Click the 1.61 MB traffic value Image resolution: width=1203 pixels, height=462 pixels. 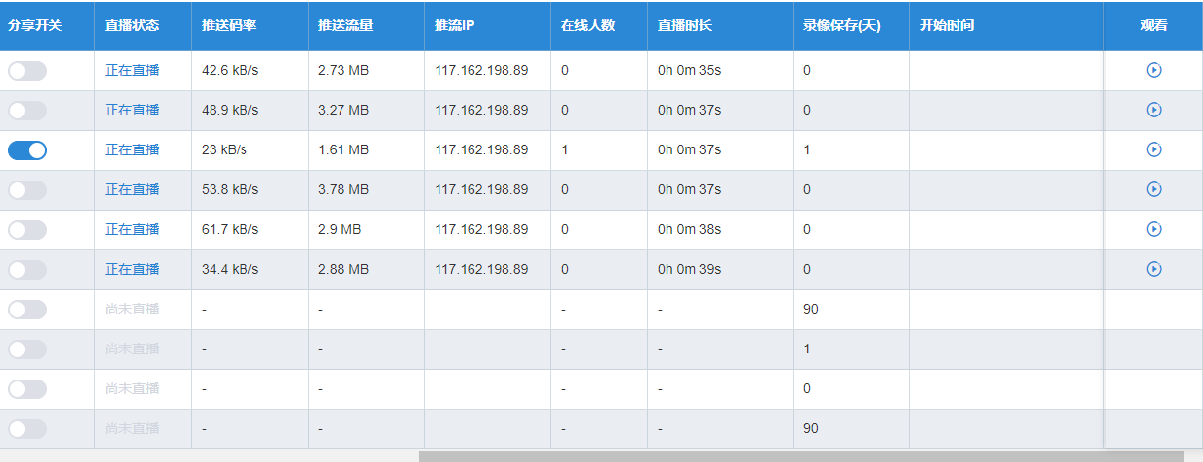(x=343, y=149)
